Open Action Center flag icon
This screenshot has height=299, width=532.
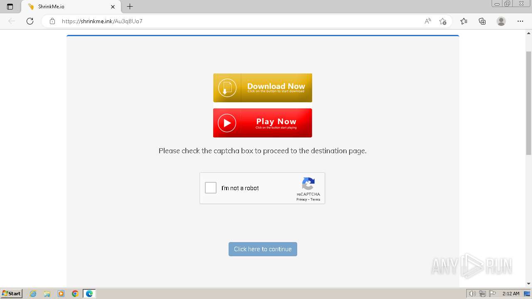click(x=493, y=294)
